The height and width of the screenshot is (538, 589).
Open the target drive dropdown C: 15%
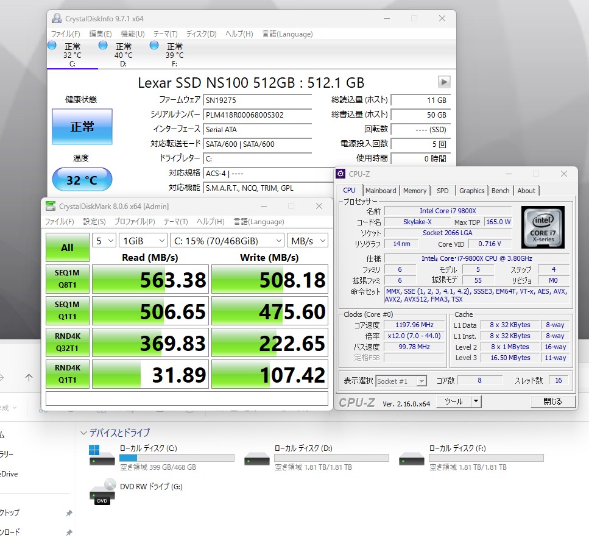click(227, 241)
